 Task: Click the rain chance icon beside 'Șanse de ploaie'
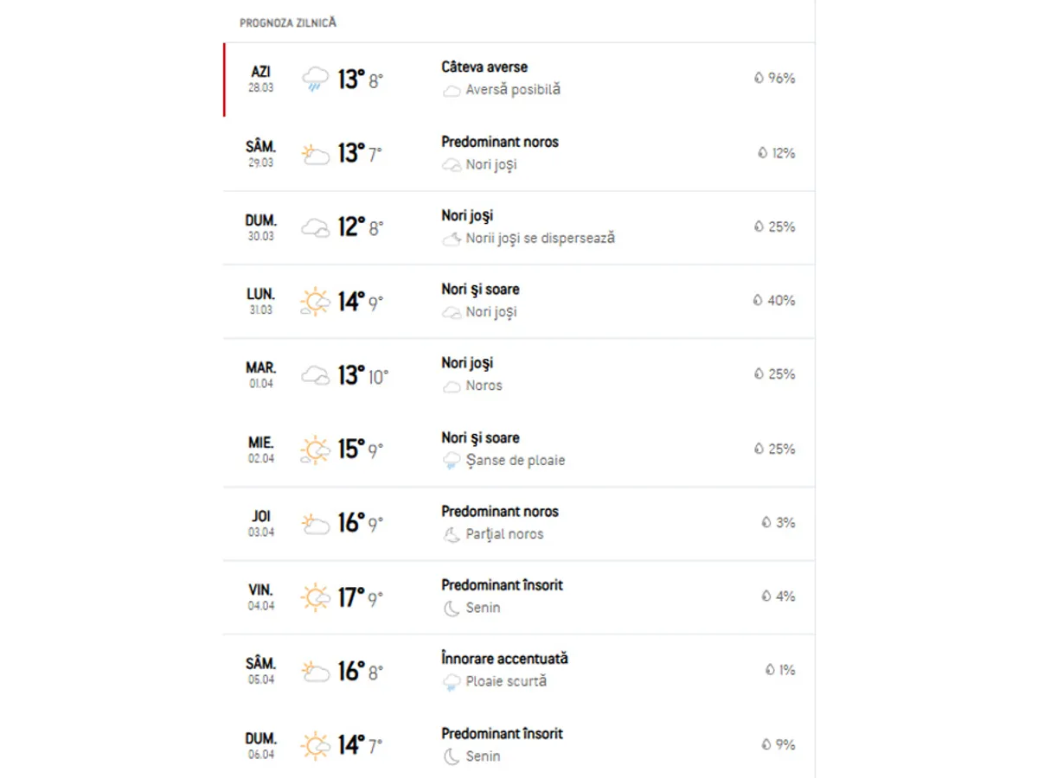pyautogui.click(x=452, y=462)
